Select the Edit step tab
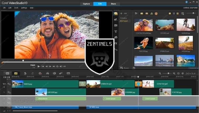The image size is (199, 113). [100, 4]
